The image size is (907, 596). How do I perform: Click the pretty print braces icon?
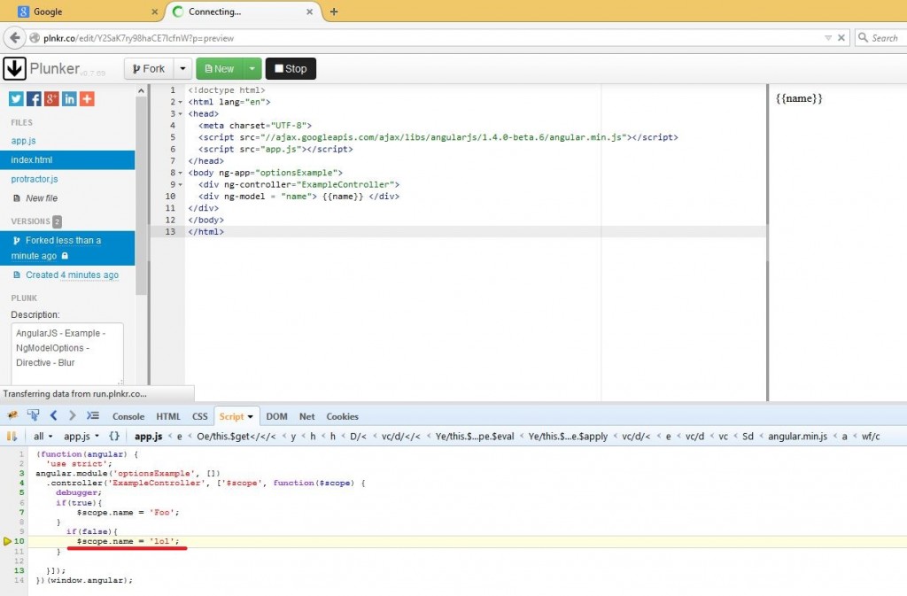114,437
